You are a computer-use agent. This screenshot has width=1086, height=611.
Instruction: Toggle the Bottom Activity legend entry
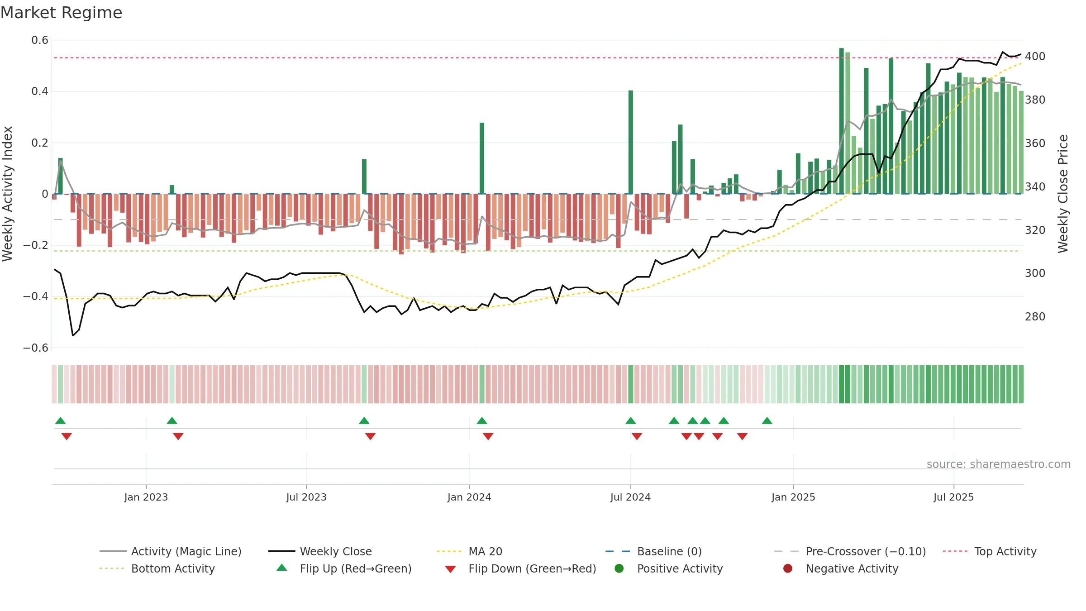(157, 568)
